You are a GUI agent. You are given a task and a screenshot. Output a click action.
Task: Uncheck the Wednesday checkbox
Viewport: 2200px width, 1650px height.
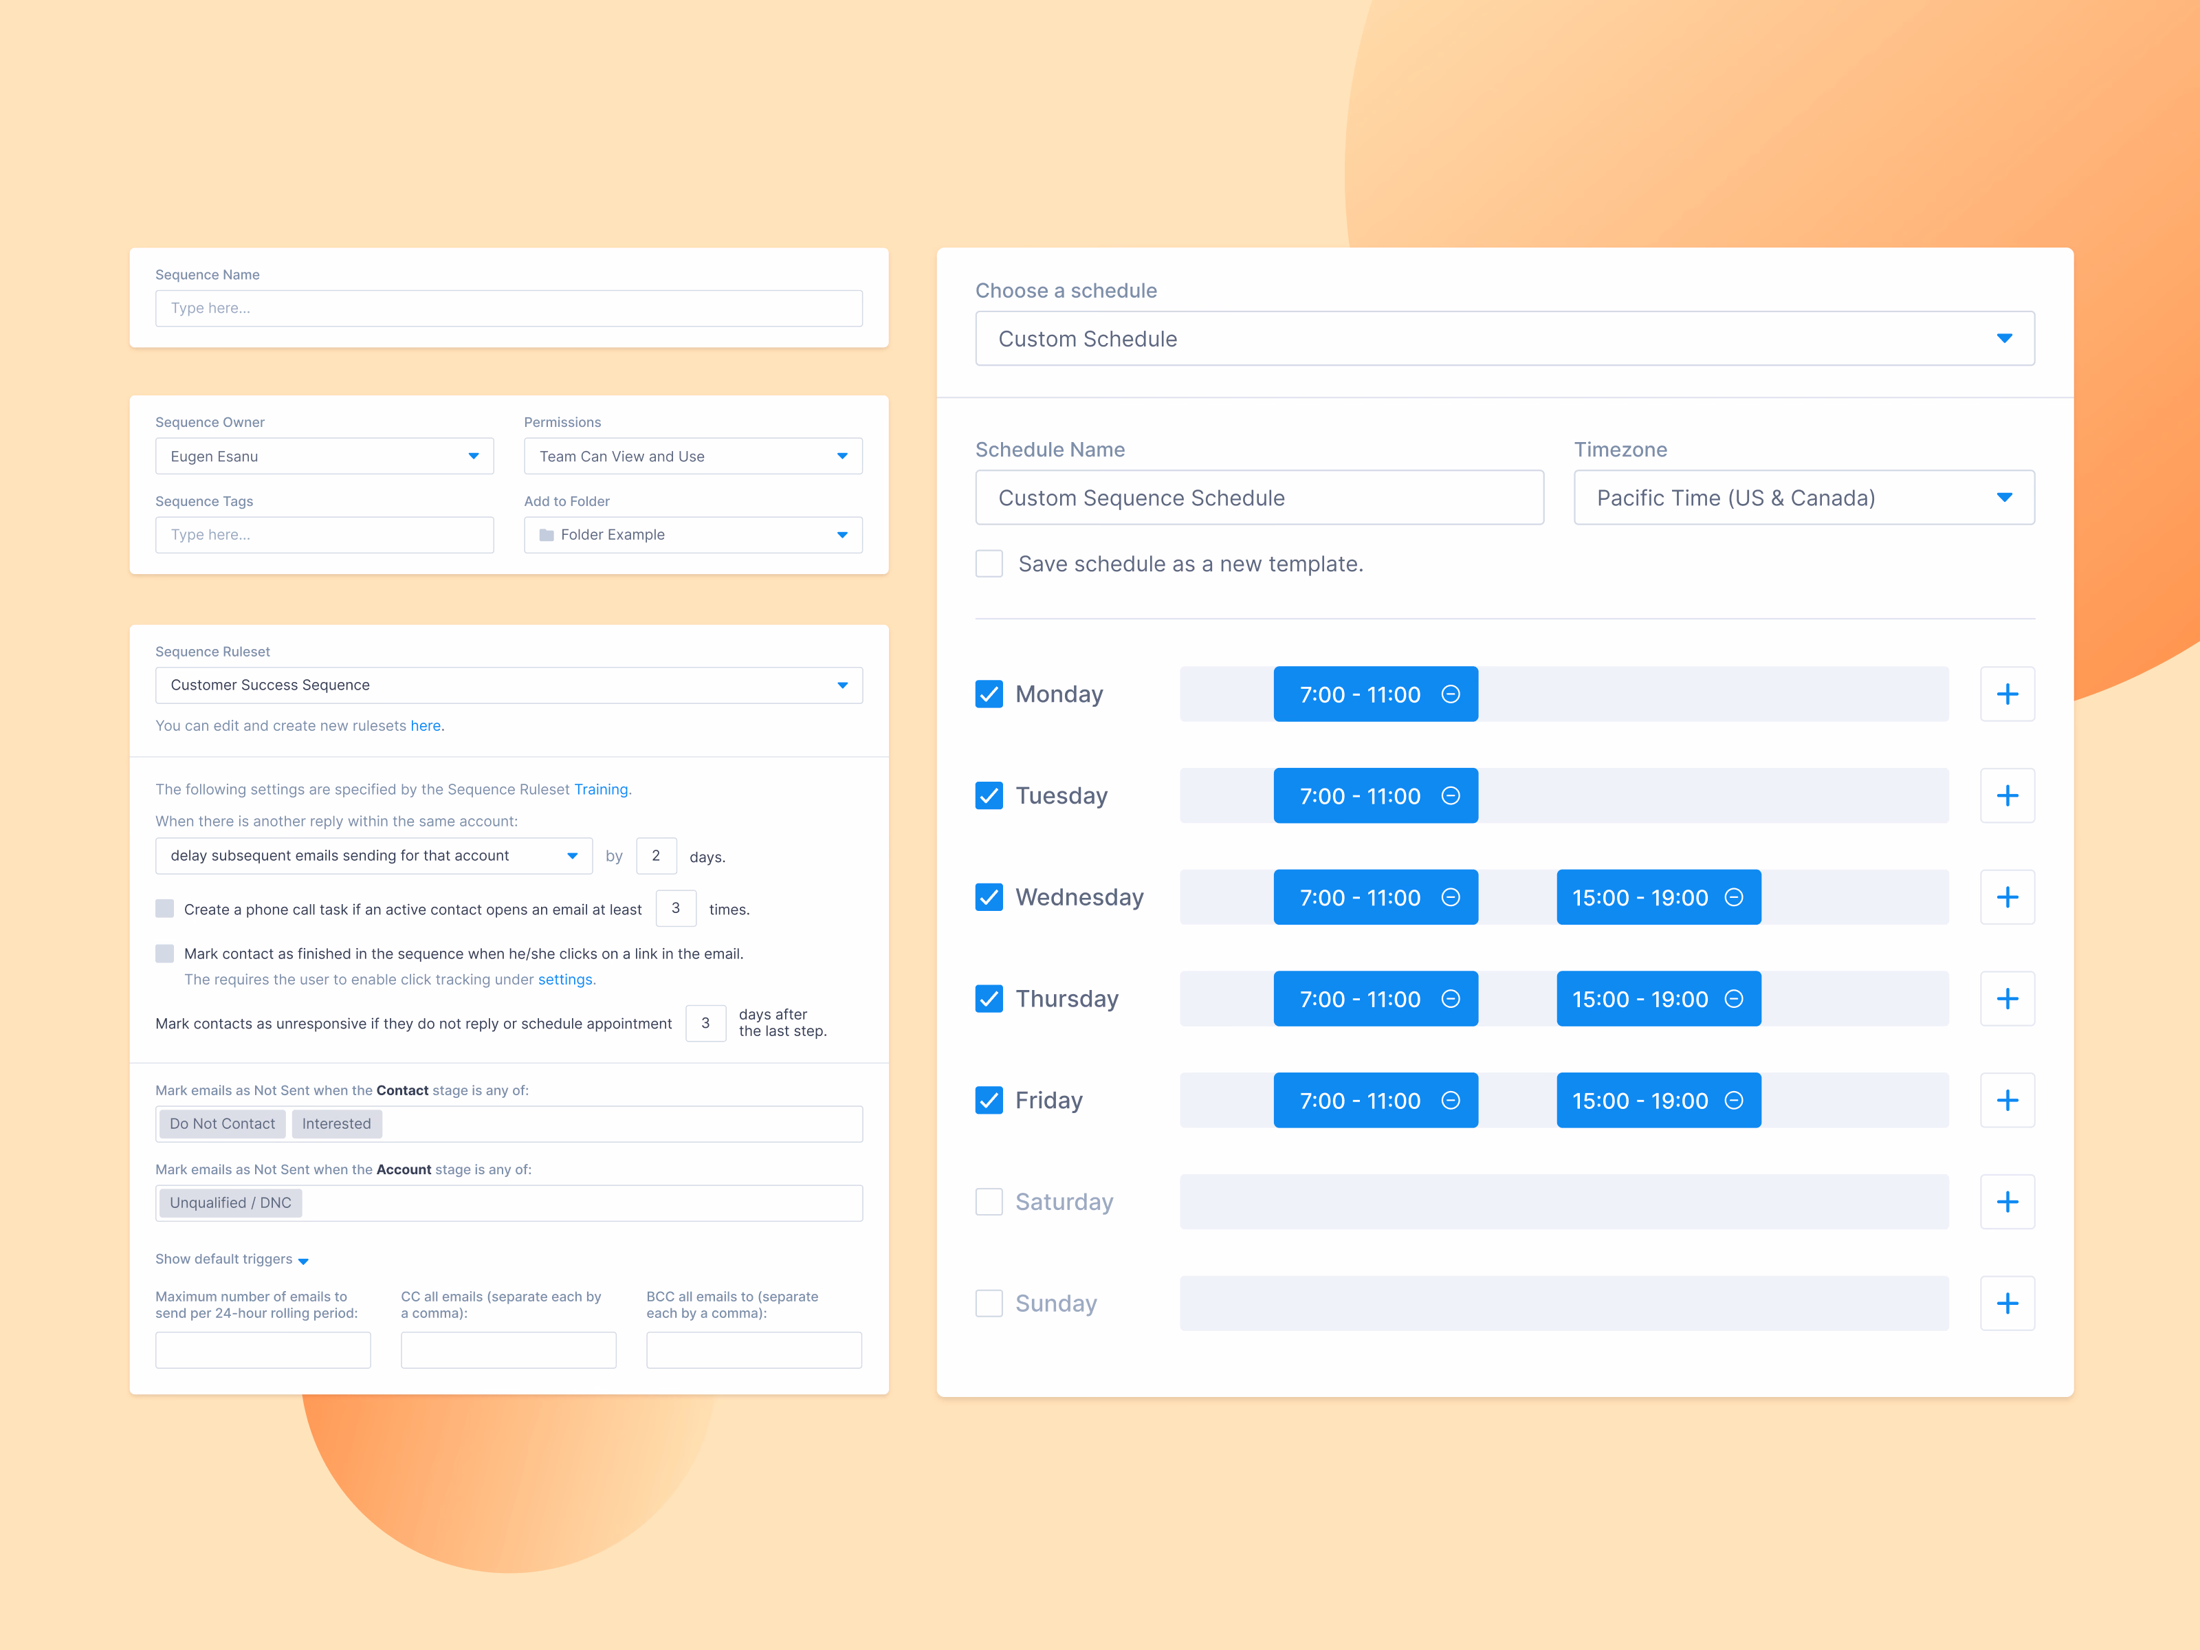coord(989,897)
